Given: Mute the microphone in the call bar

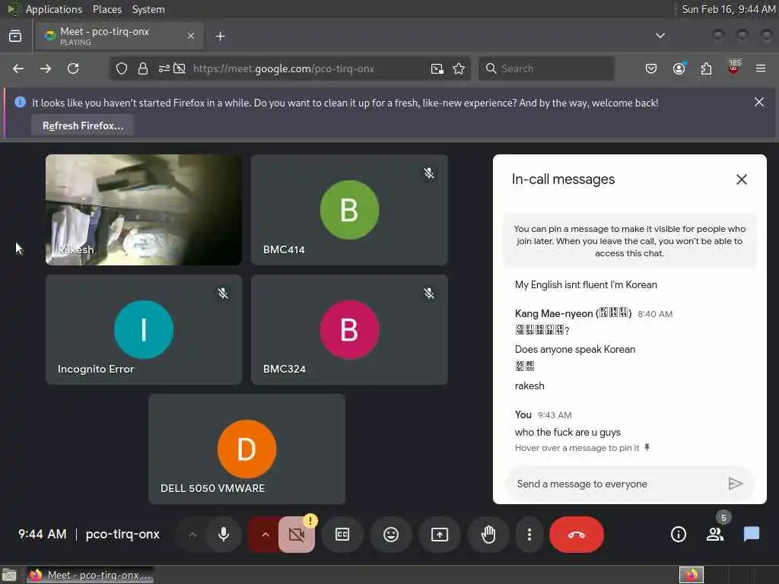Looking at the screenshot, I should 224,535.
